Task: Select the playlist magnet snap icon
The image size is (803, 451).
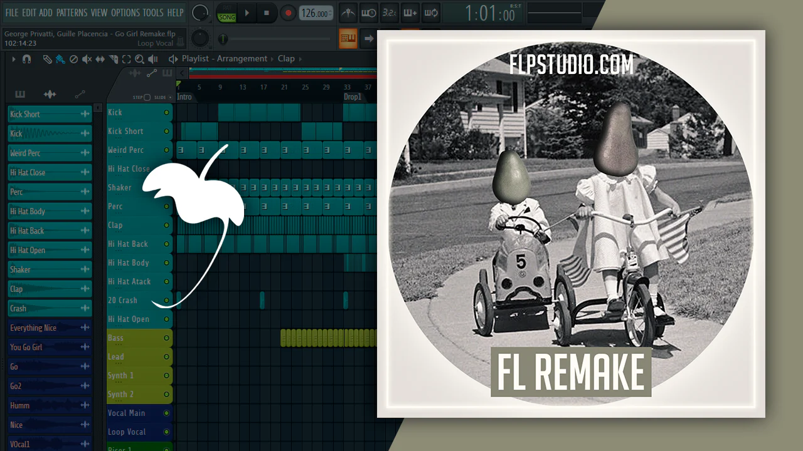Action: 26,59
